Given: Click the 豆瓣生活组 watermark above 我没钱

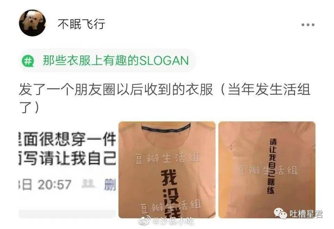Looking at the screenshot, I should [168, 158].
